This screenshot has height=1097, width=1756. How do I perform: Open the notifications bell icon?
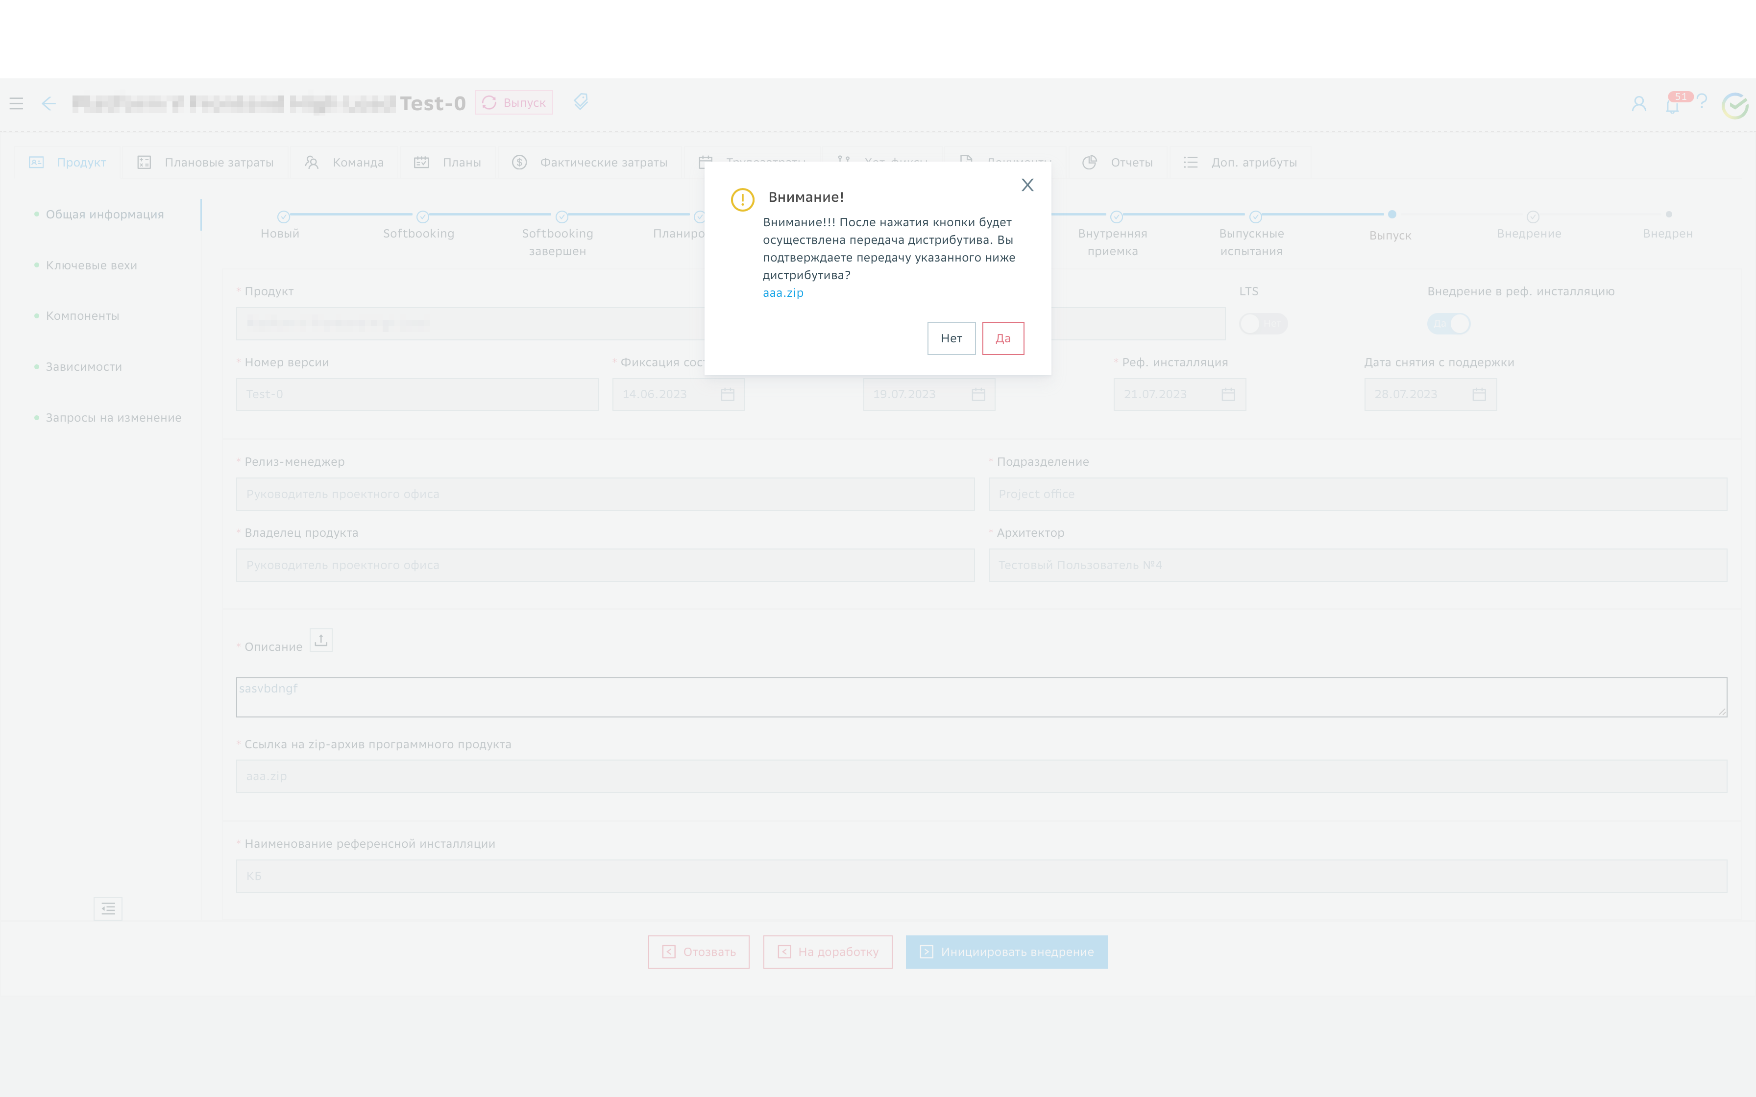pyautogui.click(x=1672, y=106)
